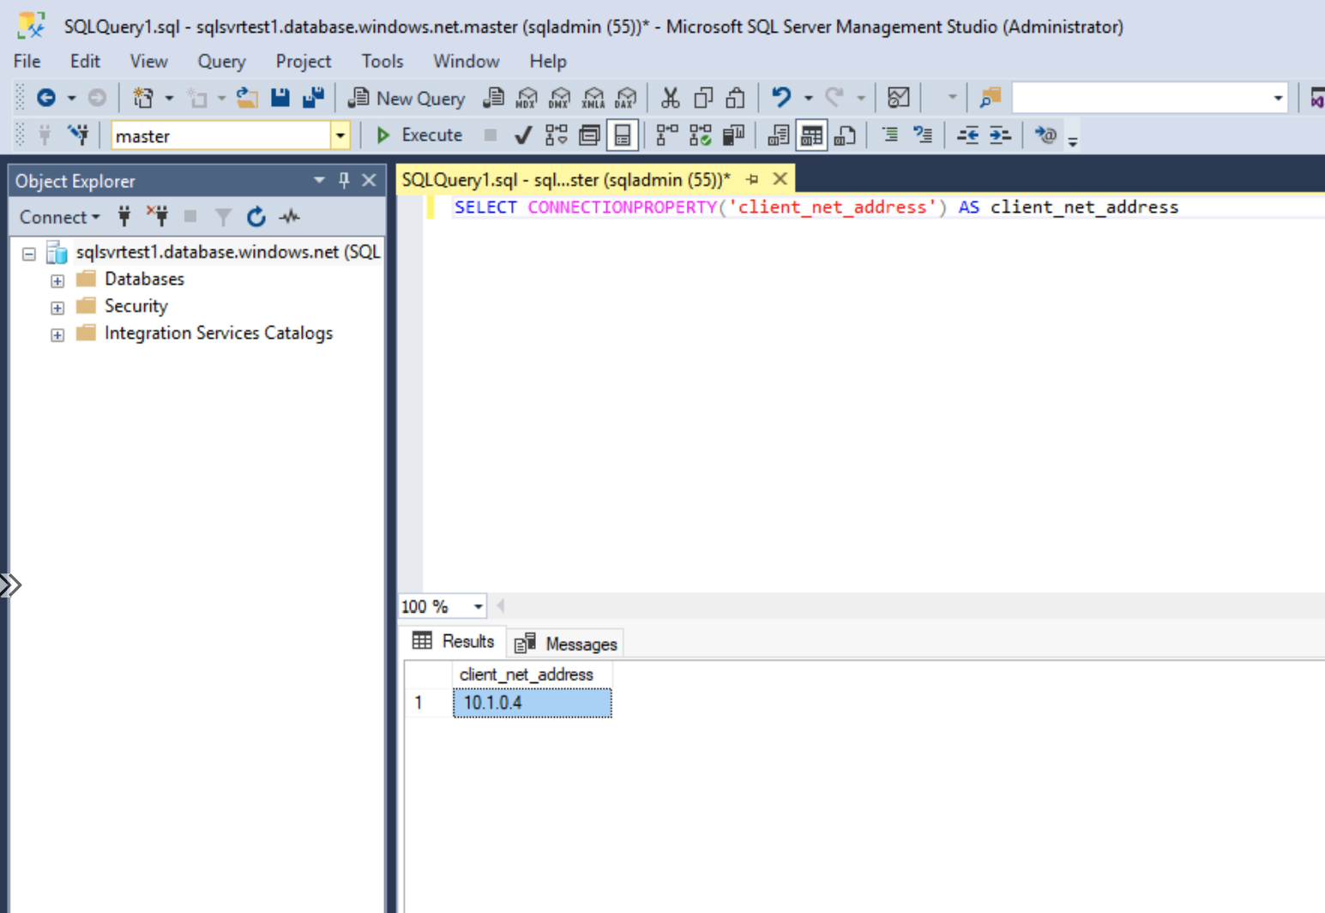This screenshot has height=913, width=1325.
Task: Click the Copy icon
Action: [703, 98]
